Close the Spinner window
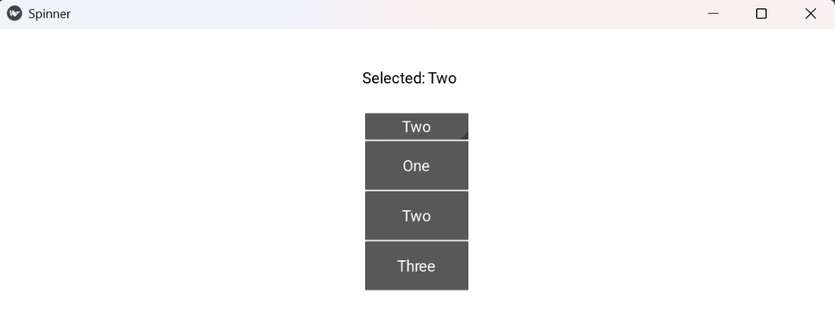The width and height of the screenshot is (835, 321). tap(810, 14)
